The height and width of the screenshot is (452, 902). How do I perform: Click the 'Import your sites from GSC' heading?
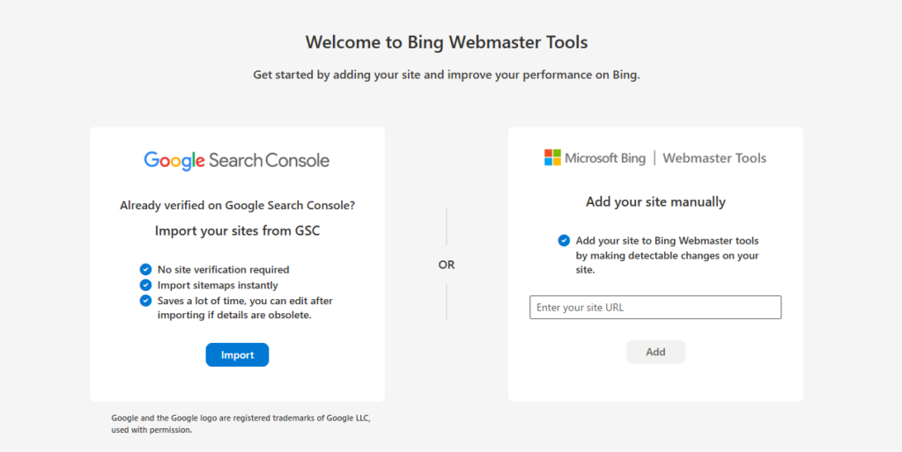[x=237, y=231]
